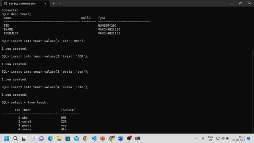Click the 'tejal' result row name

[x=27, y=122]
